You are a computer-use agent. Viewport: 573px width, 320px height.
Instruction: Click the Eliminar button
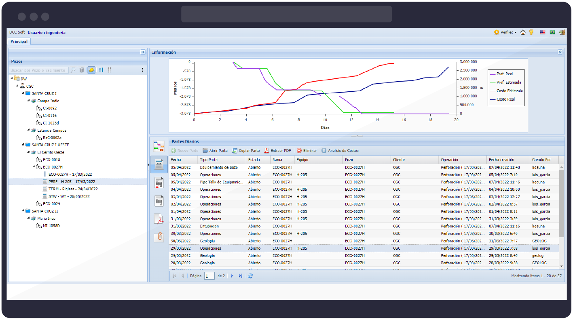coord(307,151)
